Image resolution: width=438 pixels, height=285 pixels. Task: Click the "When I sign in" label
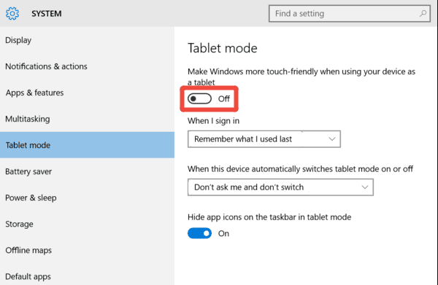213,121
